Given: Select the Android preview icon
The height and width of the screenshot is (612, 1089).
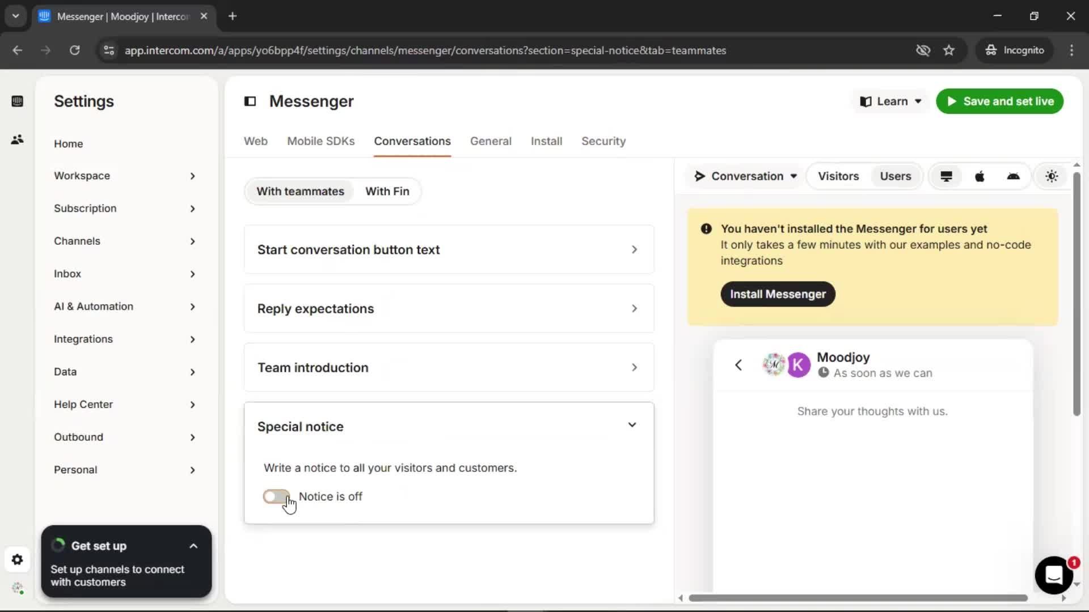Looking at the screenshot, I should click(1013, 176).
